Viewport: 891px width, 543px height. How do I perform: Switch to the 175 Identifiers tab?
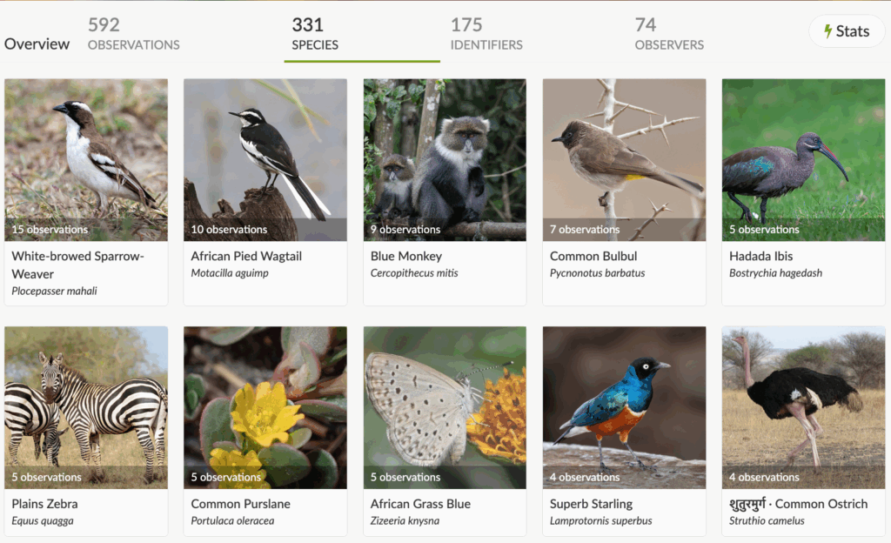486,31
